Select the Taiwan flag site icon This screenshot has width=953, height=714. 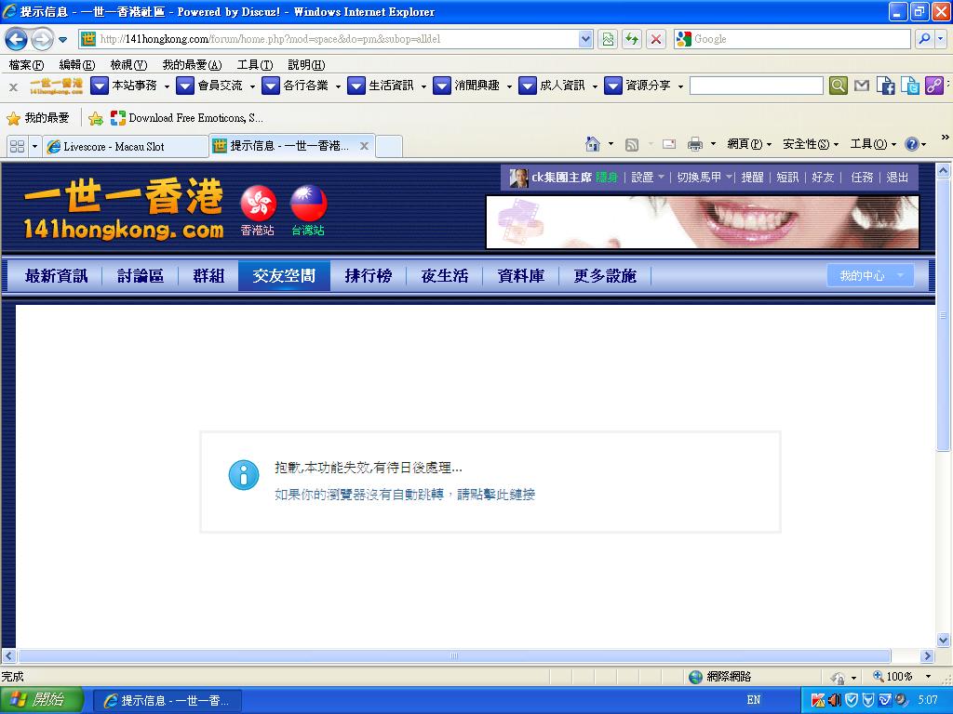[x=308, y=203]
